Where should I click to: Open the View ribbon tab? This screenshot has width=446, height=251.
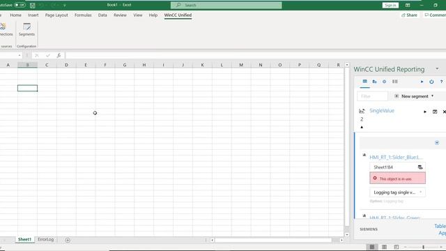click(x=138, y=15)
